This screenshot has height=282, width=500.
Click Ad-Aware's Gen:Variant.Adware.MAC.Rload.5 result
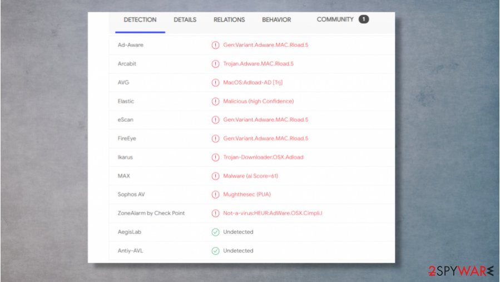coord(266,45)
